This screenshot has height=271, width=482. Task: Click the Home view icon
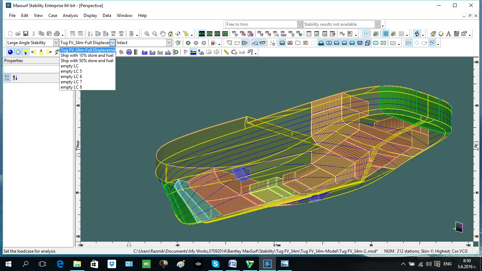coord(170,34)
